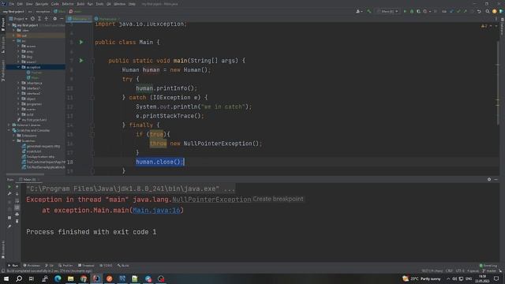505x284 pixels.
Task: Expand External Libraries node
Action: (9, 125)
